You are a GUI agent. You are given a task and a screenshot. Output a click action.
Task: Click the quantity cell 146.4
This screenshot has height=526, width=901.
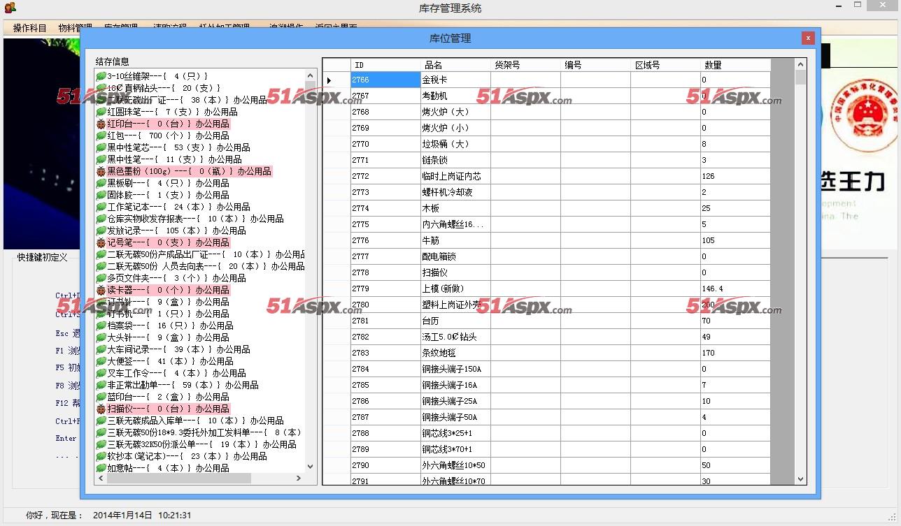(735, 288)
